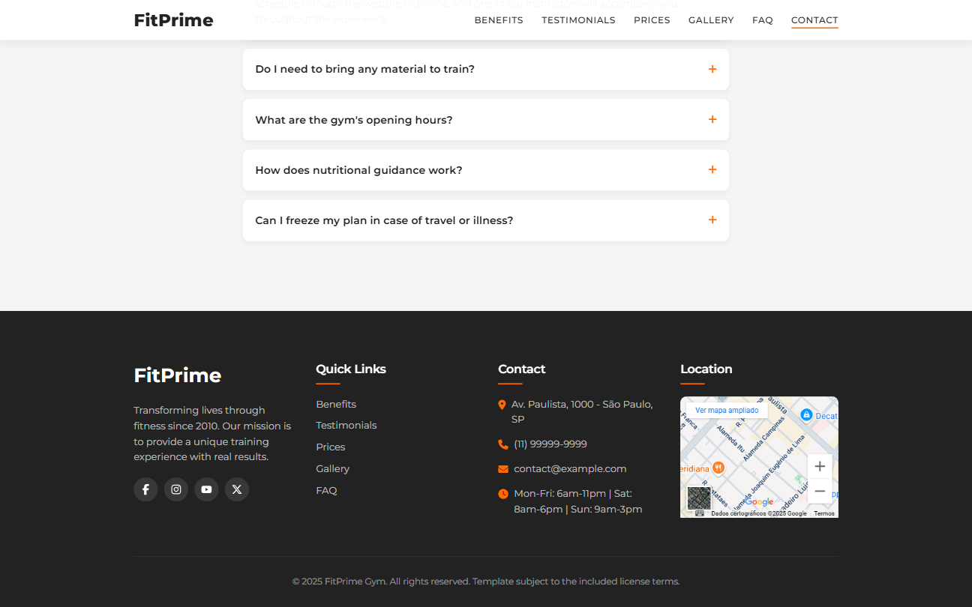This screenshot has width=972, height=607.
Task: Click the Testimonials footer quick link
Action: (x=346, y=425)
